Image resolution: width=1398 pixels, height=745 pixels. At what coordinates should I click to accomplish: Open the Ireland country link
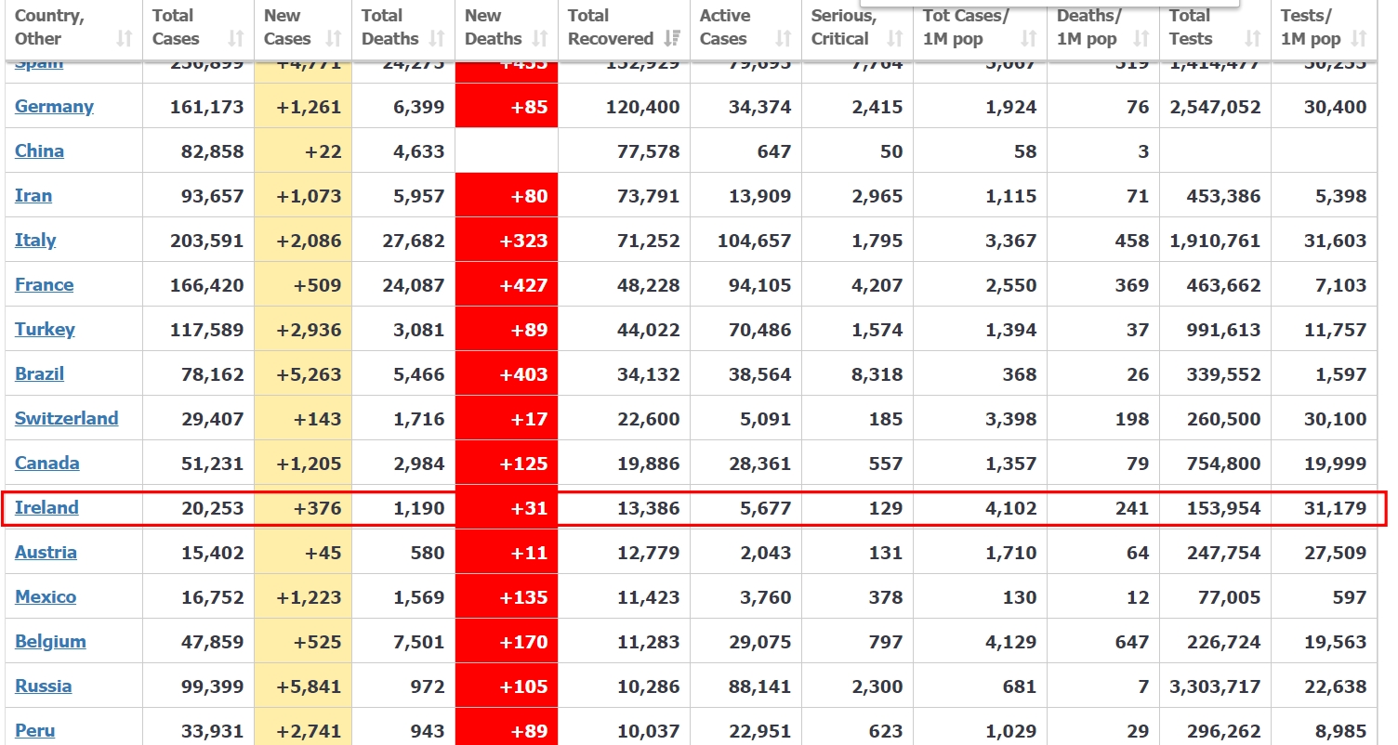coord(46,507)
